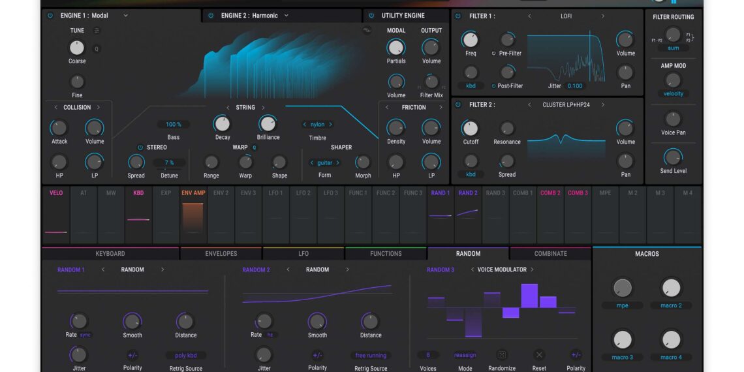Click the Reset X icon in Random 3

(x=539, y=355)
